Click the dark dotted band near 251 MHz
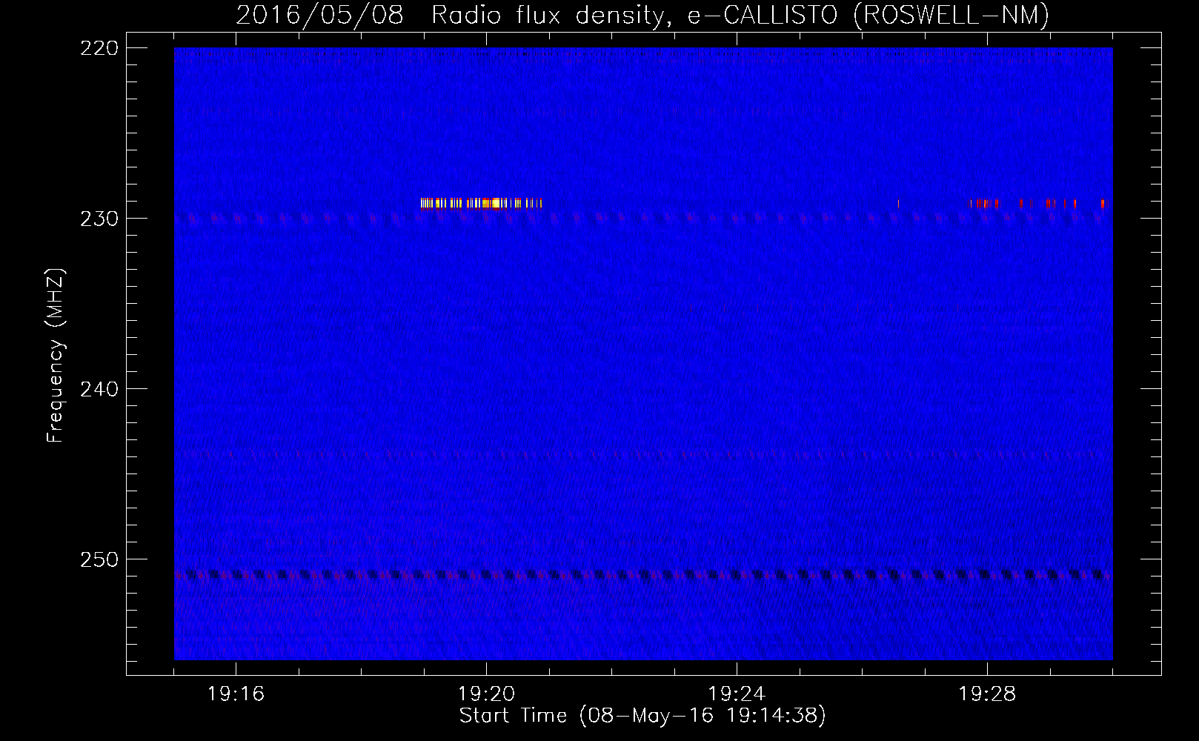1199x741 pixels. 643,574
